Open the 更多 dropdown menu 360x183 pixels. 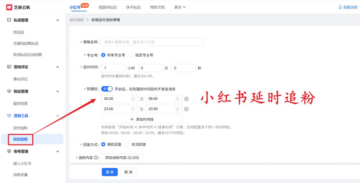[x=180, y=7]
